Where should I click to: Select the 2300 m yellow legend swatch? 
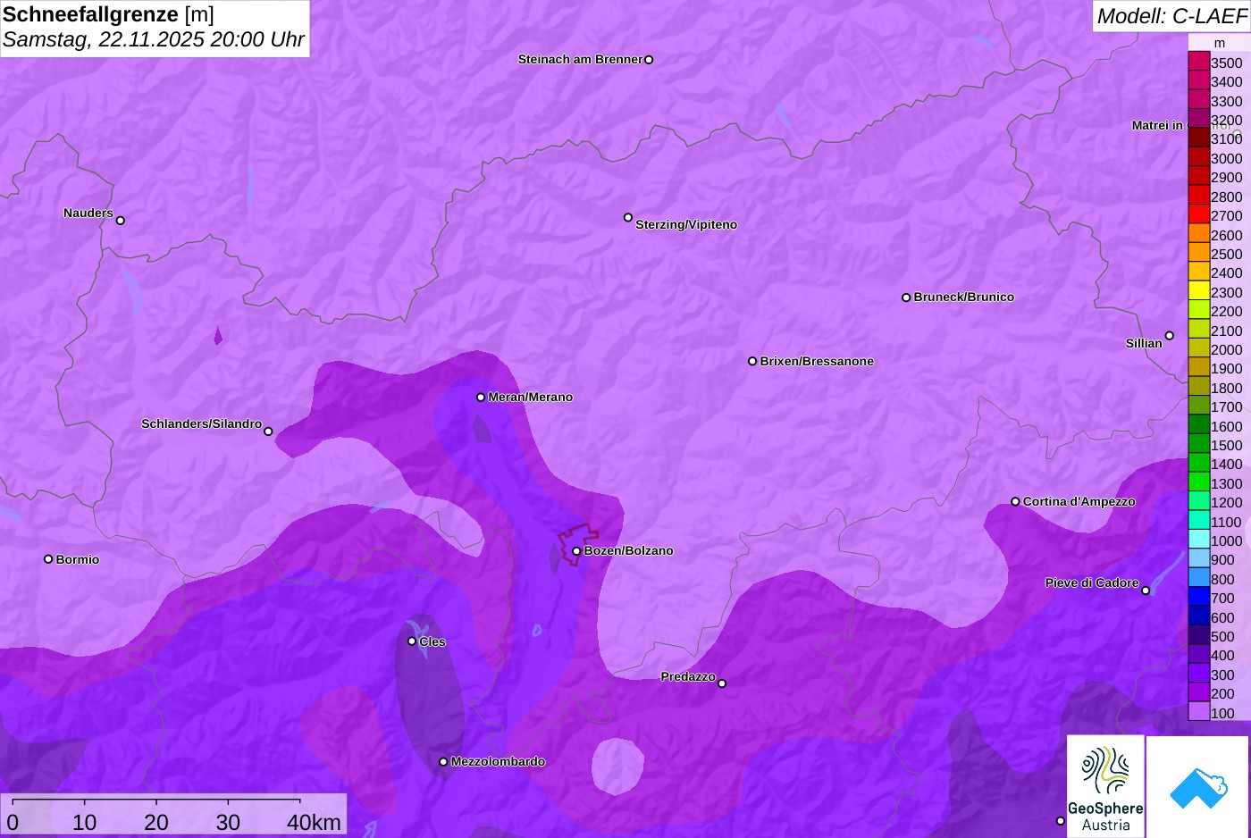(x=1198, y=291)
